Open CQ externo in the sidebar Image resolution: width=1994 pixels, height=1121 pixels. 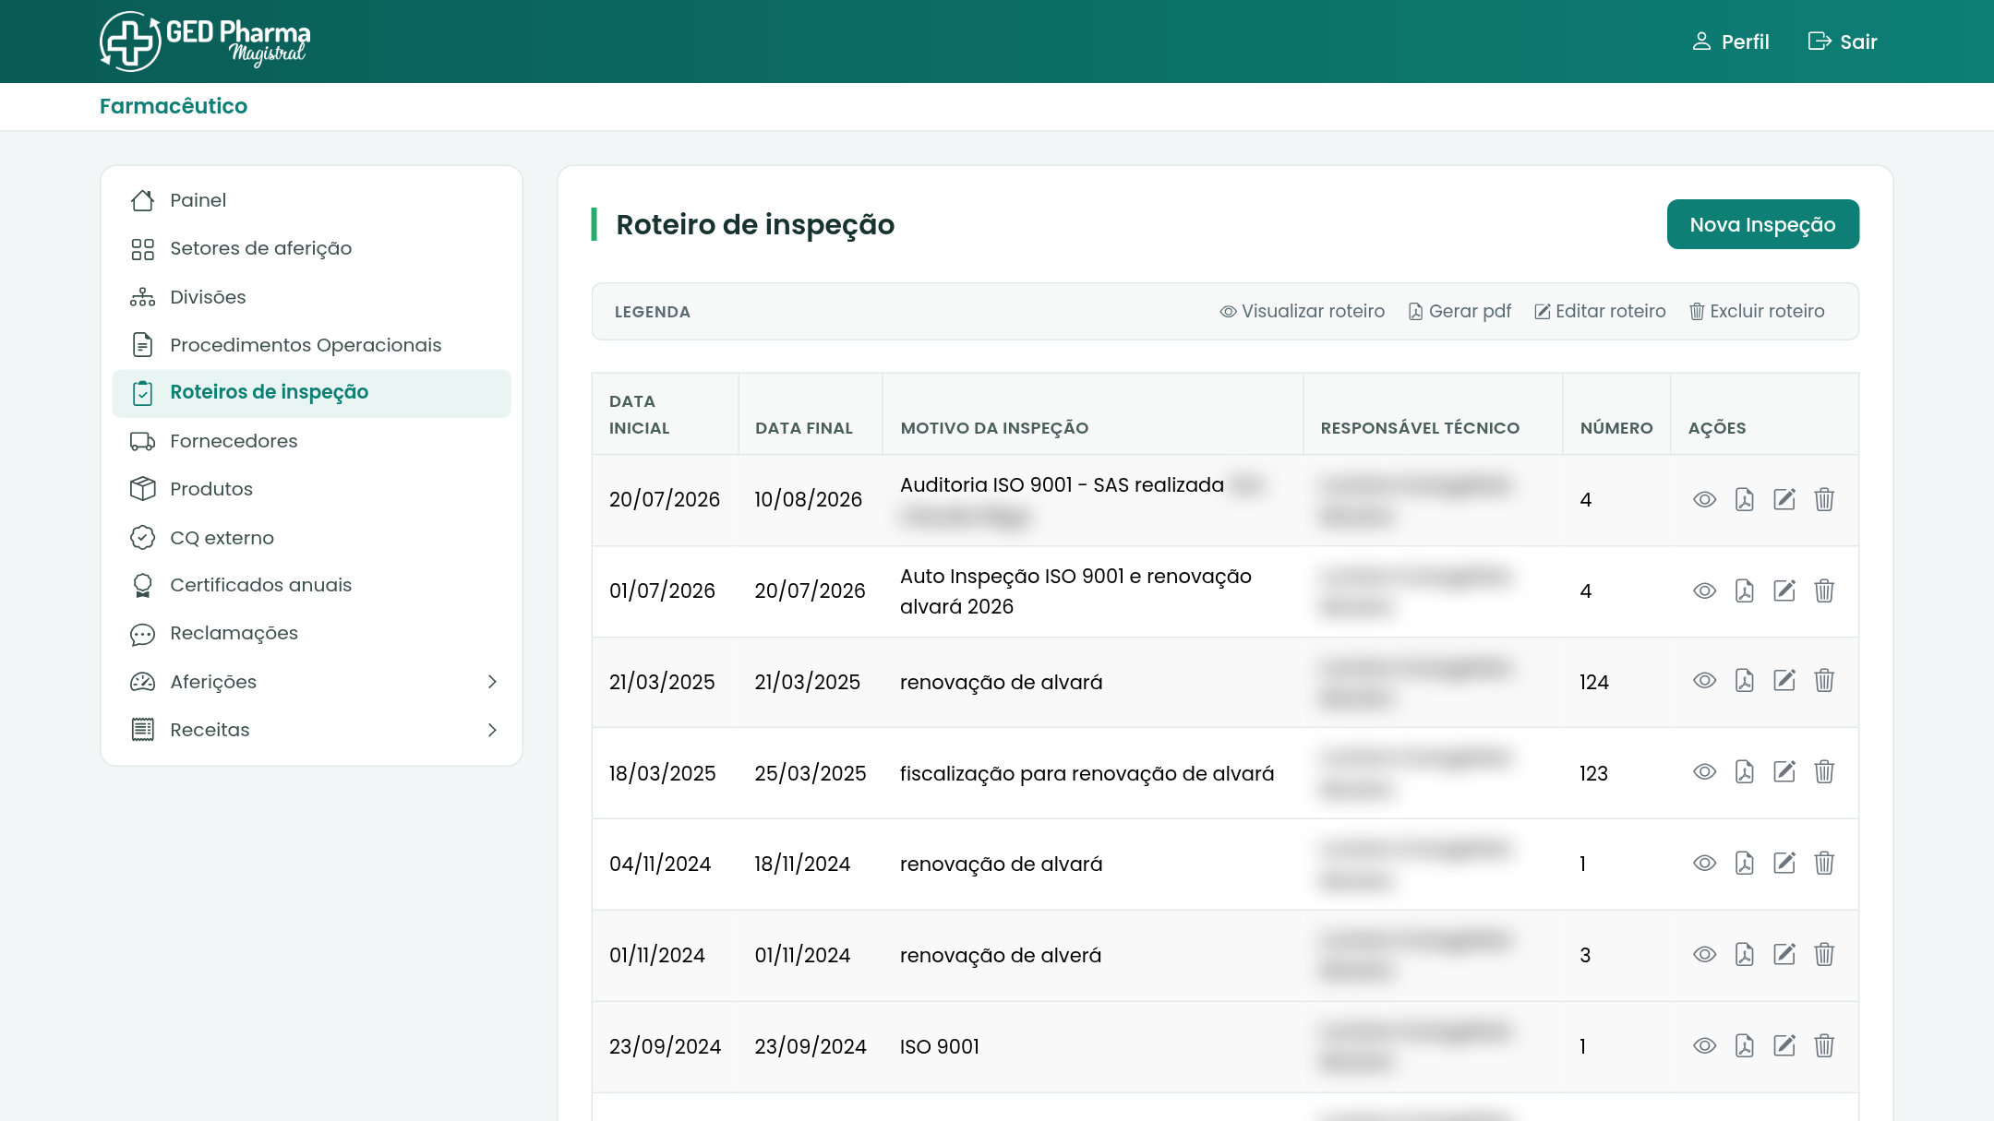pyautogui.click(x=311, y=538)
